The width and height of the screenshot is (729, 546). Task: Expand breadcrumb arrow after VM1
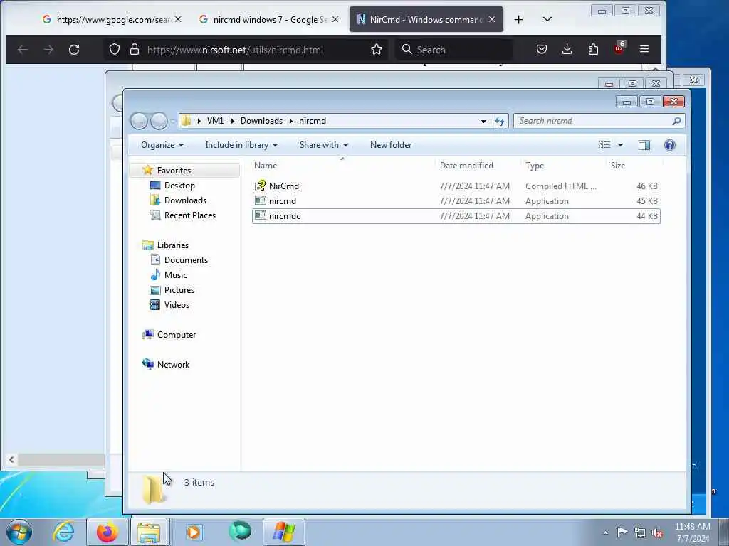[233, 121]
